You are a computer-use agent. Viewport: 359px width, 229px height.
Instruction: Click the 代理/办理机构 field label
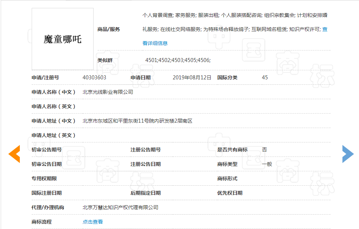[x=48, y=207]
